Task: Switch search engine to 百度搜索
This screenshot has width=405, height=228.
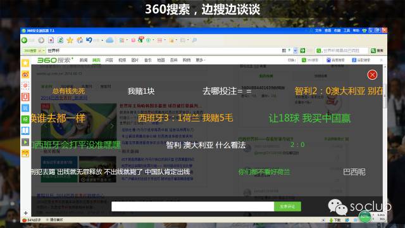Action: point(335,60)
